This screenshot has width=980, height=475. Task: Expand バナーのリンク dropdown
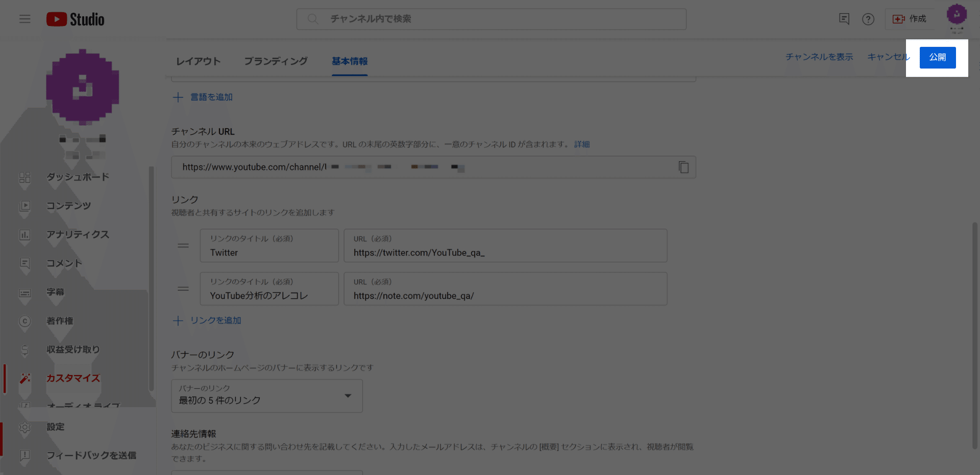[x=267, y=396]
